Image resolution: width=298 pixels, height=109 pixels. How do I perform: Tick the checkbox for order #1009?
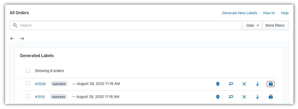pyautogui.click(x=28, y=83)
